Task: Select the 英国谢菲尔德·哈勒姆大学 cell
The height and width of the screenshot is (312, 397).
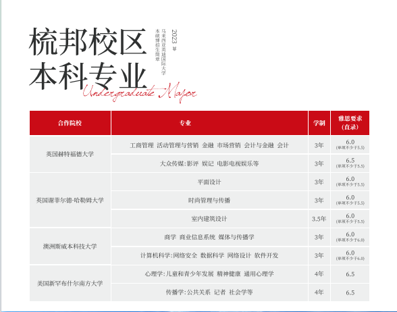Action: click(70, 201)
